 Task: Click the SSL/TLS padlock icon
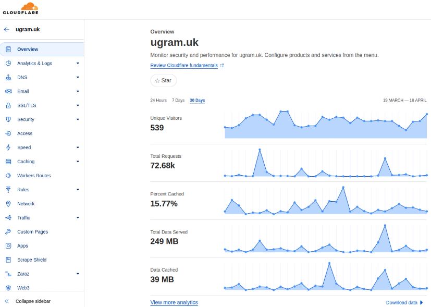click(x=8, y=105)
